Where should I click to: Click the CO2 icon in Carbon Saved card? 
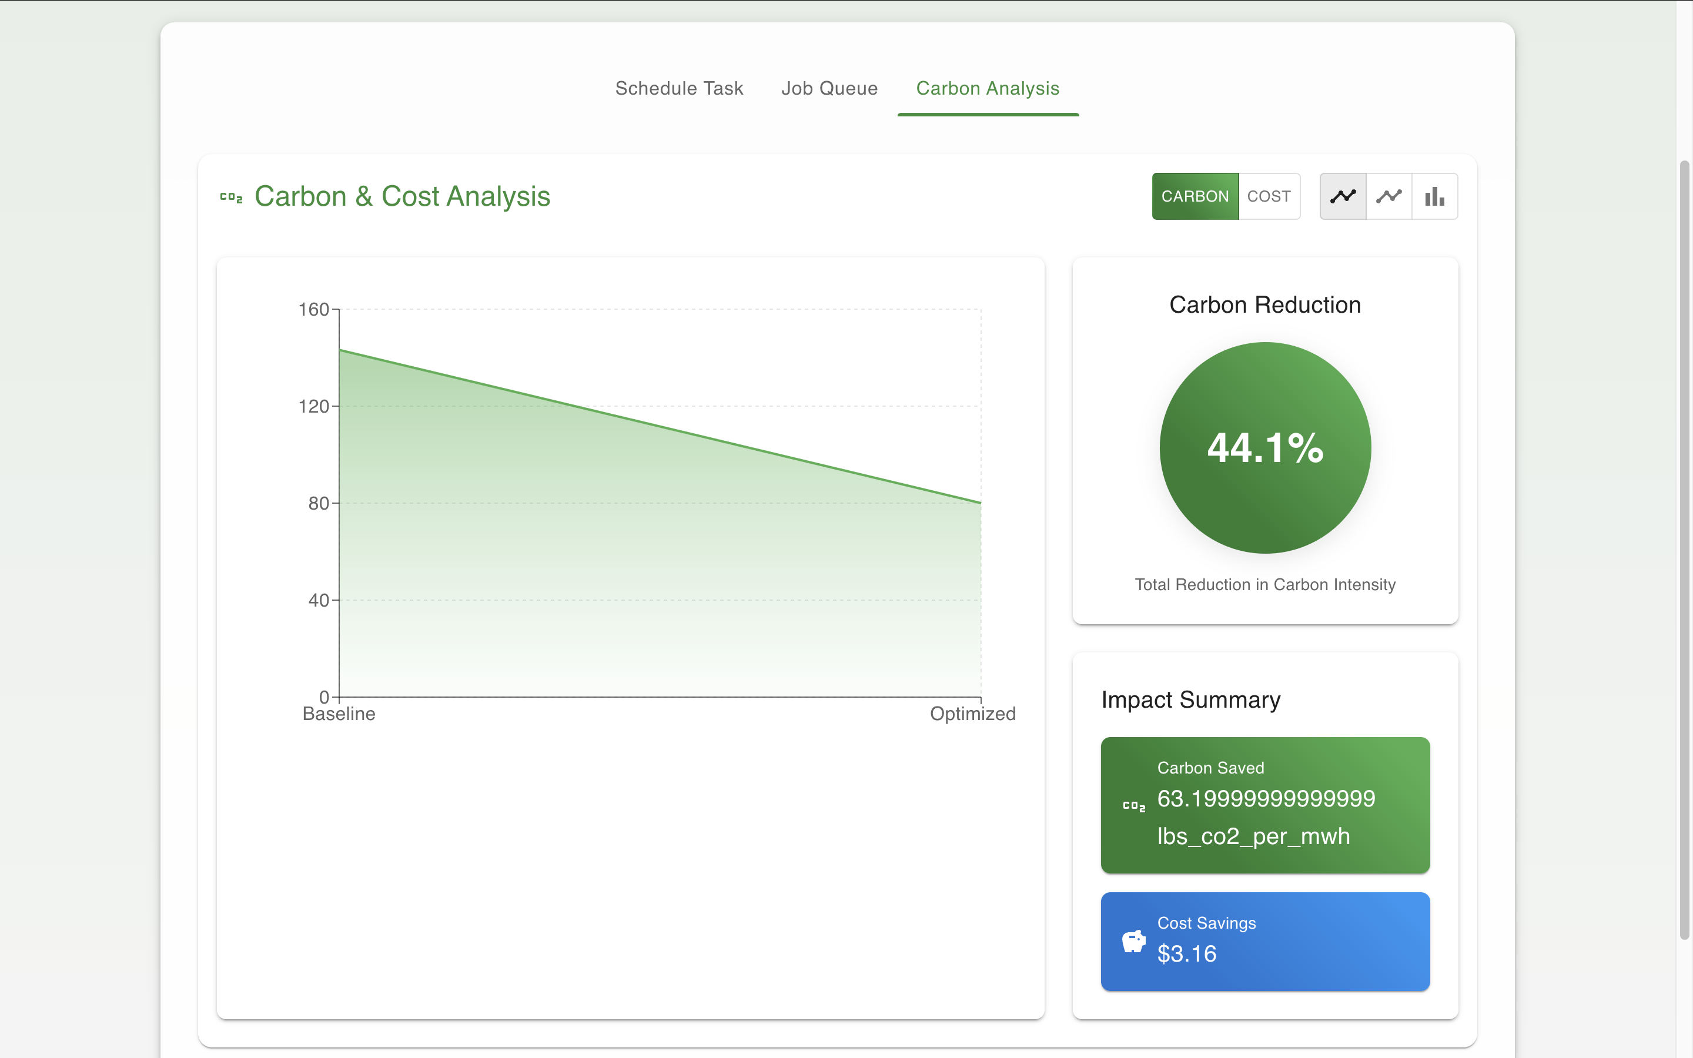click(1133, 805)
